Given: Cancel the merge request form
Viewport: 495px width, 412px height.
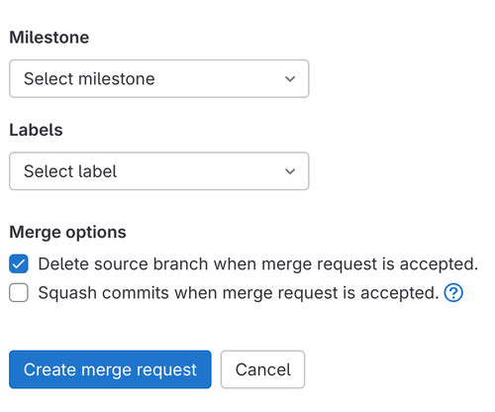Looking at the screenshot, I should coord(262,369).
